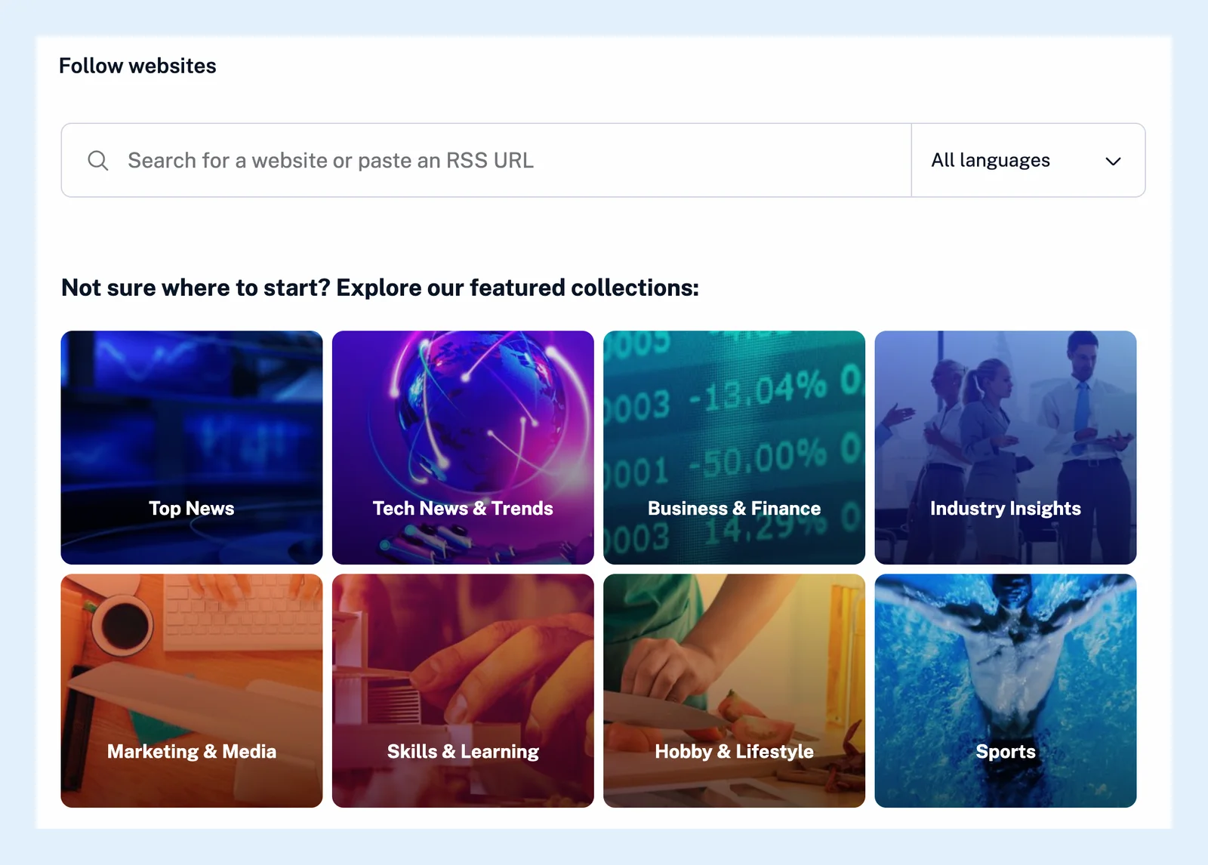This screenshot has width=1208, height=865.
Task: Click the search magnifier icon
Action: click(98, 160)
